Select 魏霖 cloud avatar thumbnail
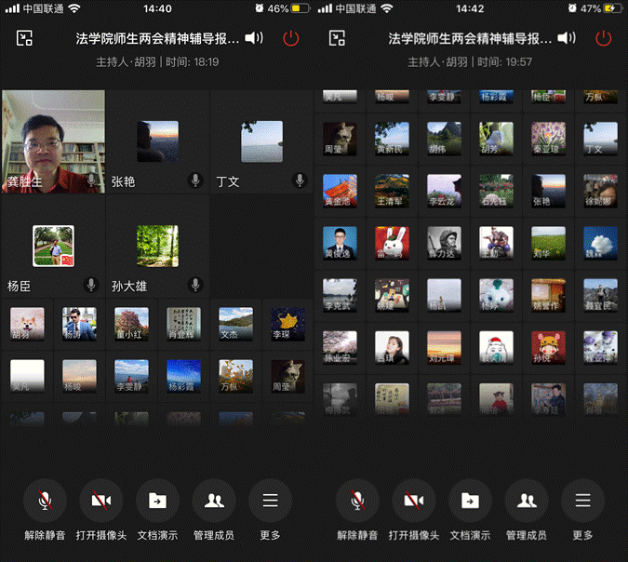Image resolution: width=628 pixels, height=562 pixels. click(x=600, y=242)
